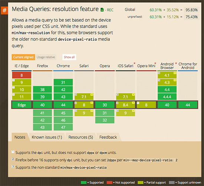Image resolution: width=204 pixels, height=186 pixels.
Task: Click the Safari 7.1 cell
Action: (x=84, y=97)
